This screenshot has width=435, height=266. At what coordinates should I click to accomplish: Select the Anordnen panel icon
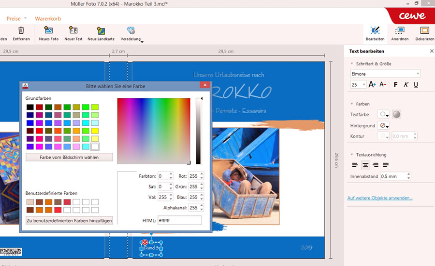pyautogui.click(x=400, y=31)
